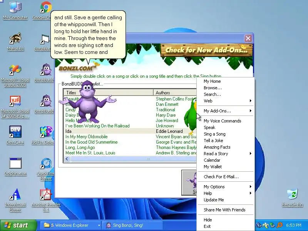Open Calendar from the Bonzi menu

225,160
